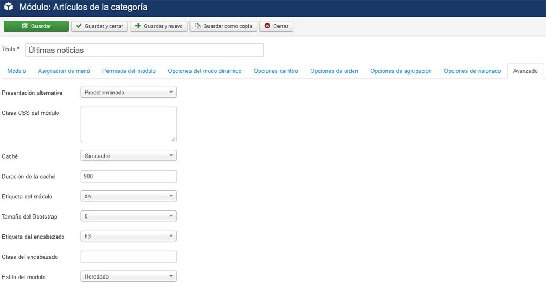Open the Presentación alternativa dropdown
The image size is (546, 290).
[129, 93]
